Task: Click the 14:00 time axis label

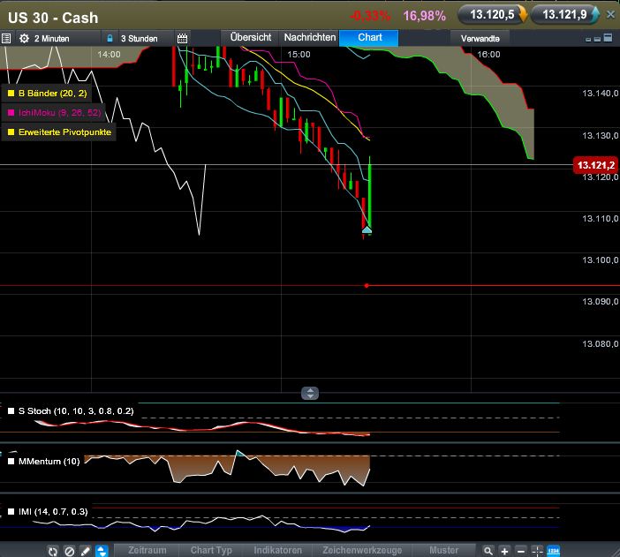Action: pos(109,54)
